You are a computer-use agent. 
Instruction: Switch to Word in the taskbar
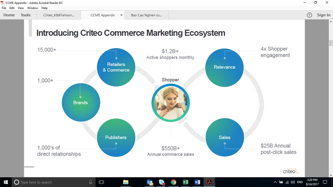[x=197, y=182]
